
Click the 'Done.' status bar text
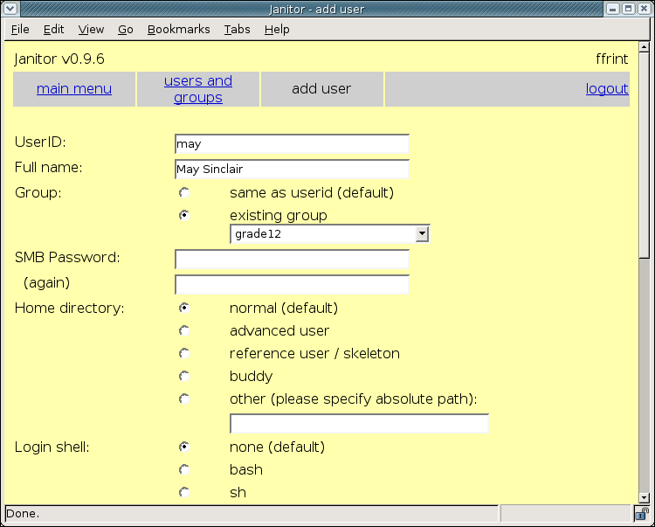pyautogui.click(x=23, y=514)
